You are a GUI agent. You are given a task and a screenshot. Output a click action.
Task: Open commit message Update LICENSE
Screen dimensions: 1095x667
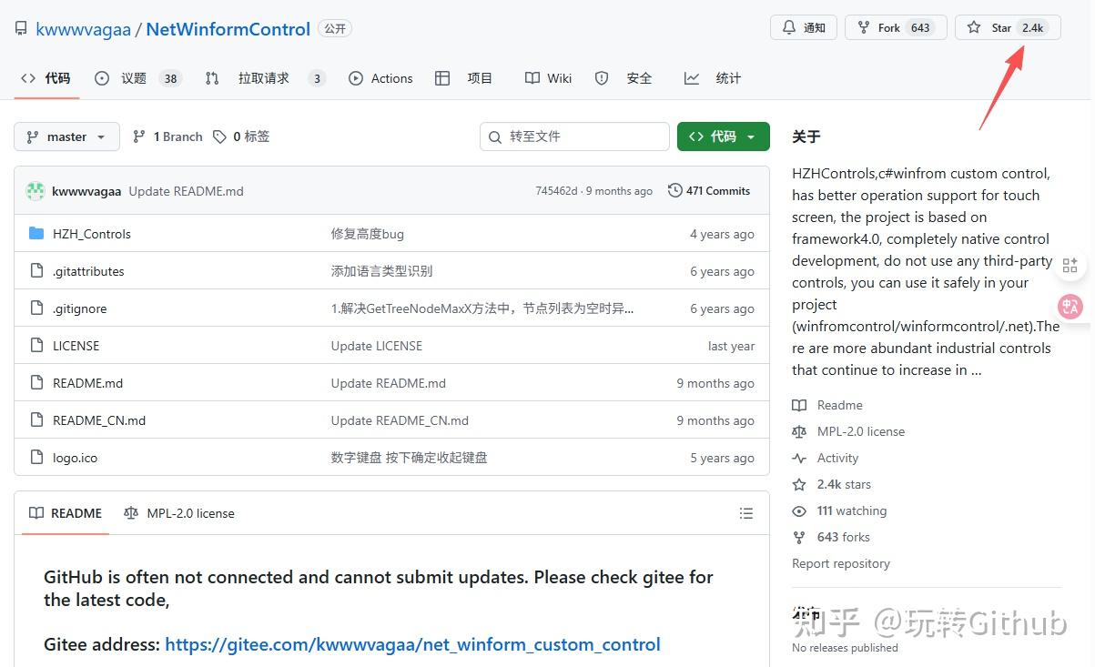pyautogui.click(x=377, y=346)
